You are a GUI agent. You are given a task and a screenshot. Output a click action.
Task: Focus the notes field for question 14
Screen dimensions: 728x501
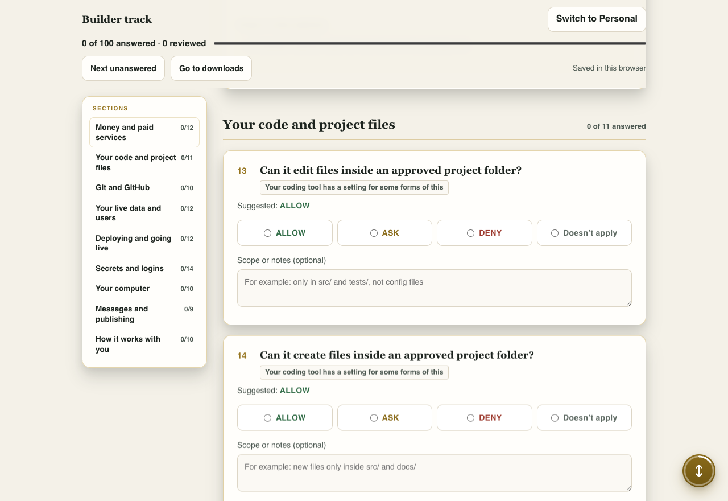435,473
